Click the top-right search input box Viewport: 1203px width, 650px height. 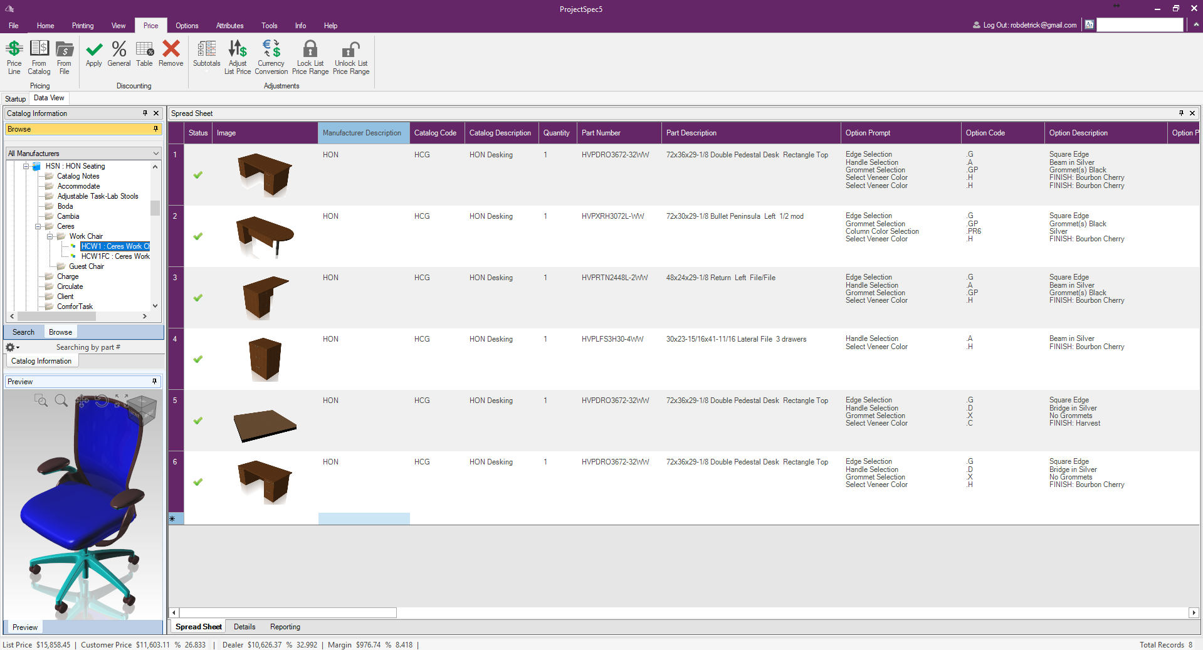1140,25
